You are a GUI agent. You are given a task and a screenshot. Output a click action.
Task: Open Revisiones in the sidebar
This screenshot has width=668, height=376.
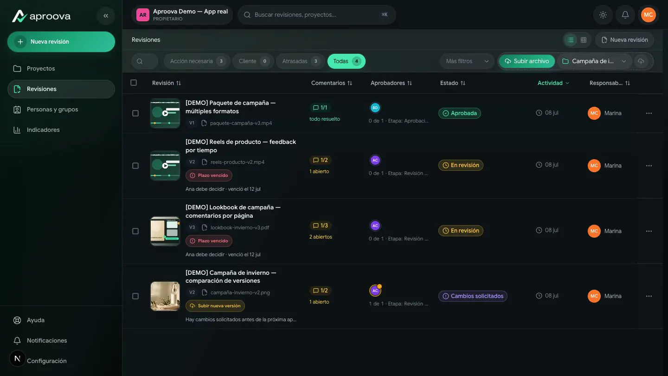(61, 89)
